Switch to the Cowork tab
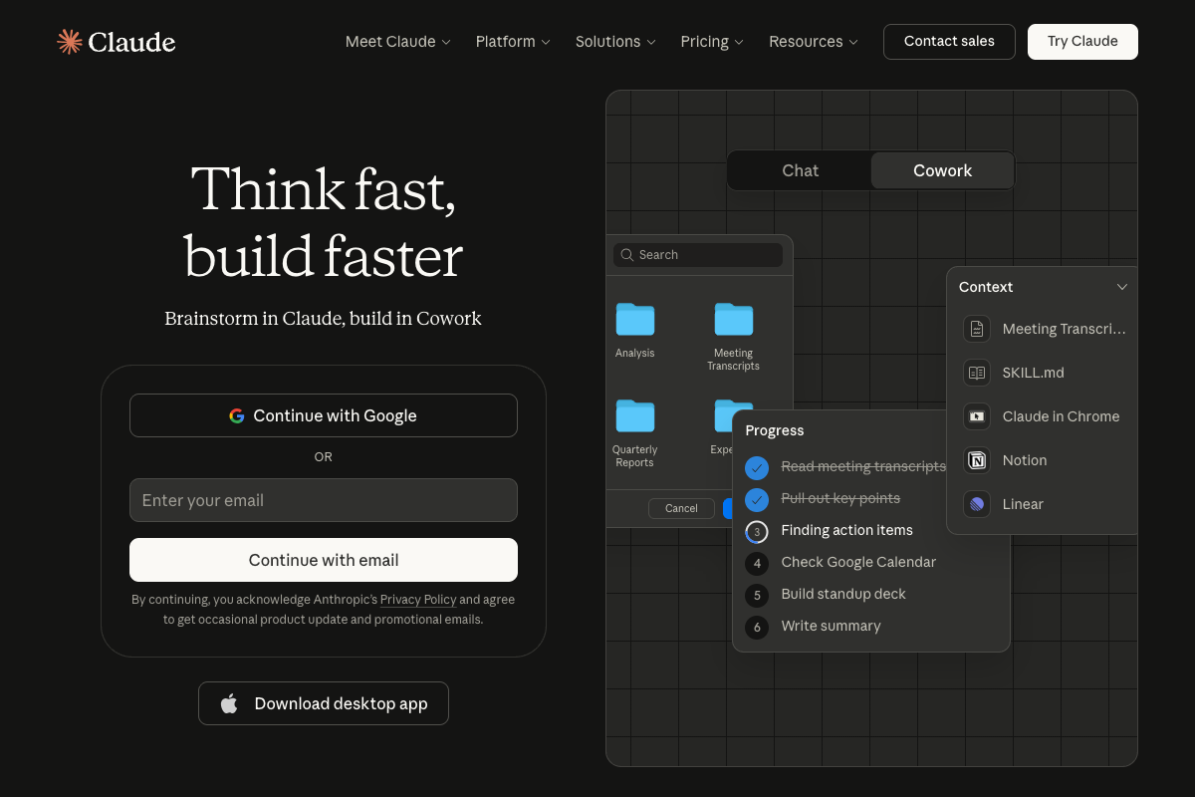 point(942,170)
